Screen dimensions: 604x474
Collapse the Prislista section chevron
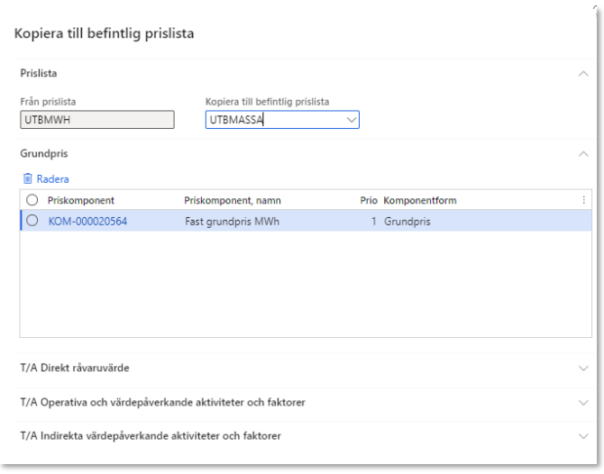582,73
